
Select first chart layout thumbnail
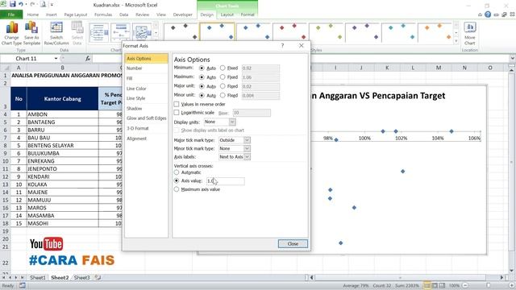99,32
